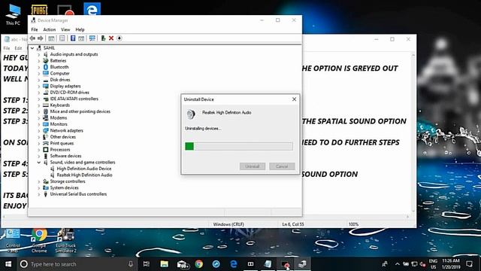Click the Update driver toolbar icon
Image resolution: width=481 pixels, height=271 pixels.
(103, 38)
